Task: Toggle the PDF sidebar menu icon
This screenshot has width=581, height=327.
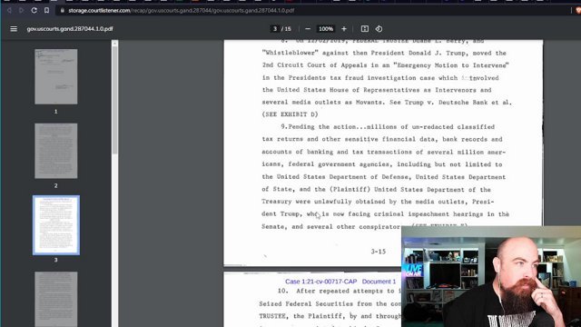Action: (14, 29)
